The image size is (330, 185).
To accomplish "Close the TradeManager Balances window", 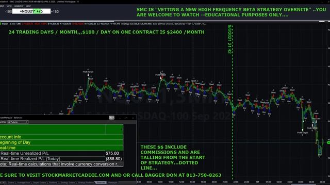I will point(133,118).
